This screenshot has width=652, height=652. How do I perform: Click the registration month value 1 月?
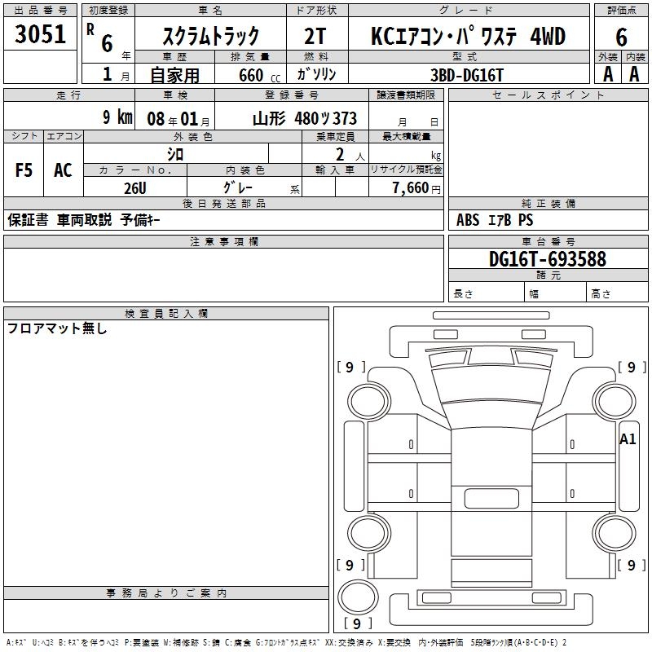tap(116, 74)
